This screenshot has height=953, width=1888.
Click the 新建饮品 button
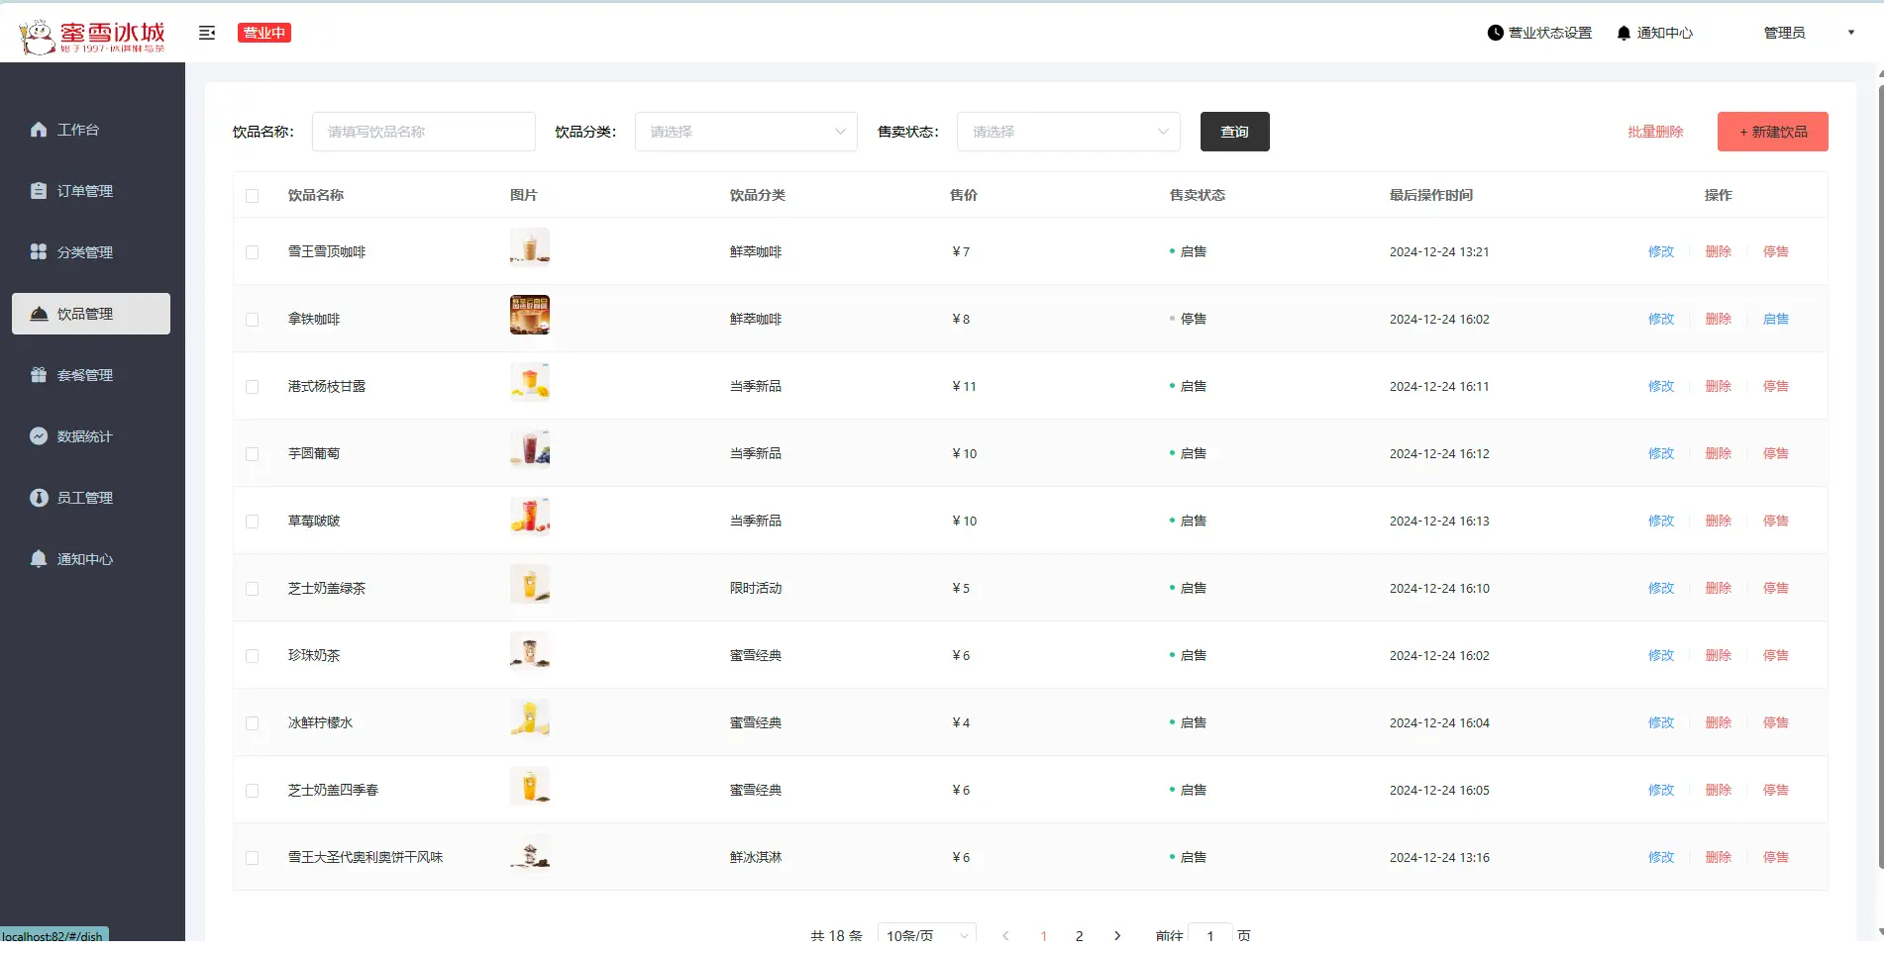(1772, 132)
